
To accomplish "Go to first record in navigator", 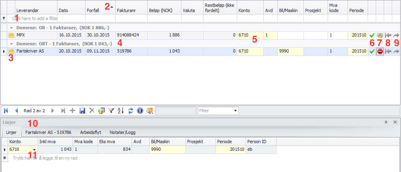I will 6,111.
